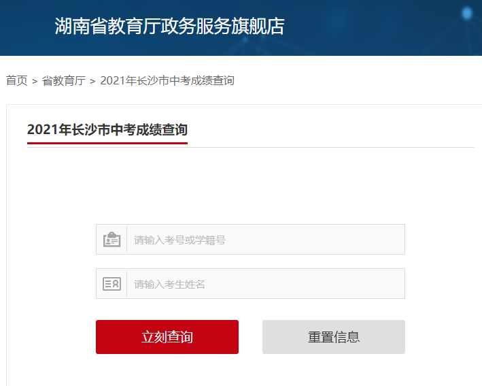Click the dark blue banner left of the title
482x386 pixels.
click(27, 28)
